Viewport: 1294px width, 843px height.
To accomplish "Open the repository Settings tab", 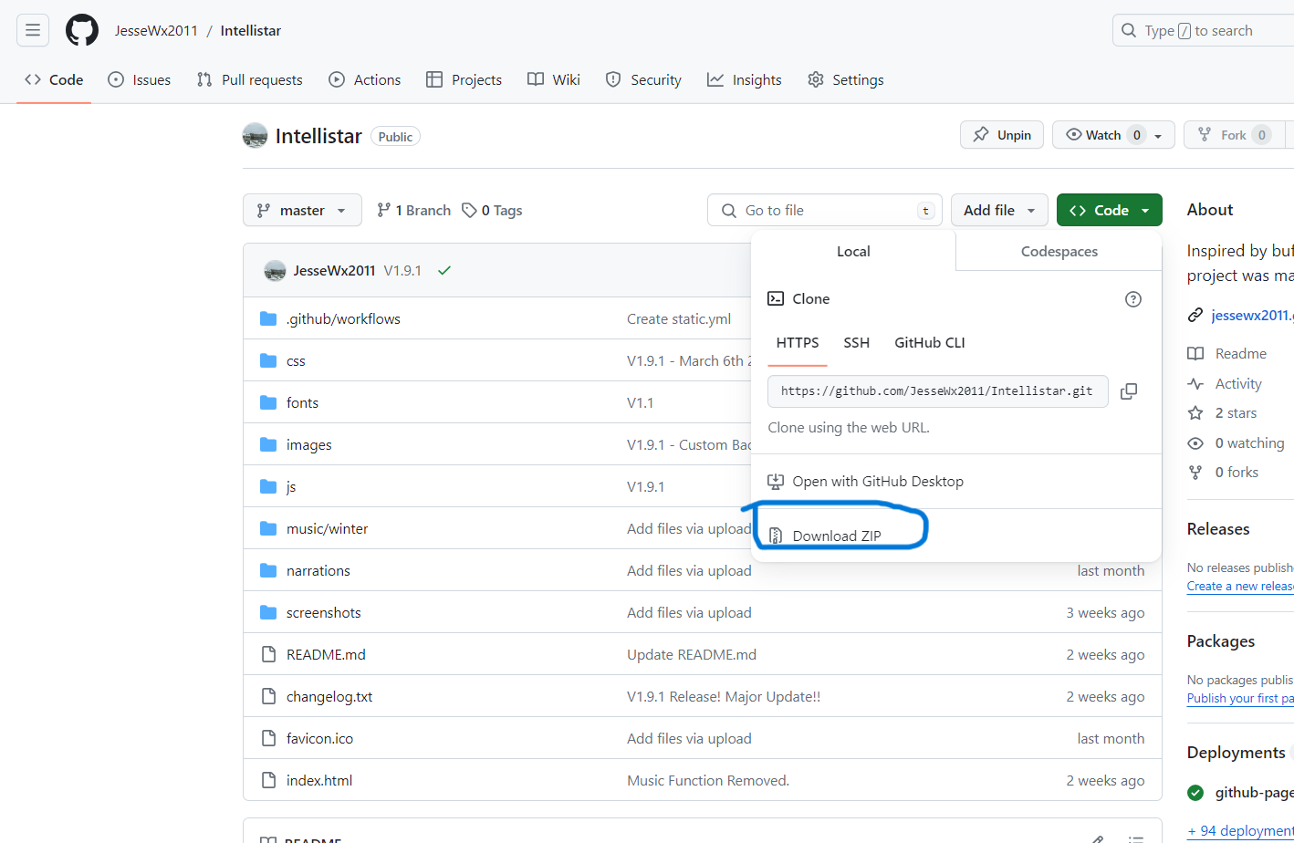I will (846, 80).
